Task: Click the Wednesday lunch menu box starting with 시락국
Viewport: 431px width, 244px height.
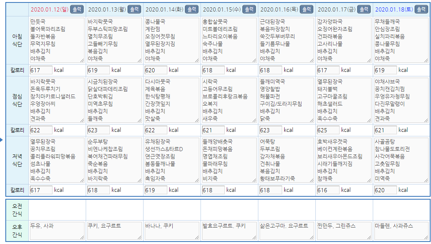Action: click(229, 100)
